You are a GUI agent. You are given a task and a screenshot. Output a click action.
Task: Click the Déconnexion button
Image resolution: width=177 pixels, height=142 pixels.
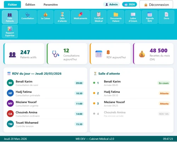click(156, 5)
